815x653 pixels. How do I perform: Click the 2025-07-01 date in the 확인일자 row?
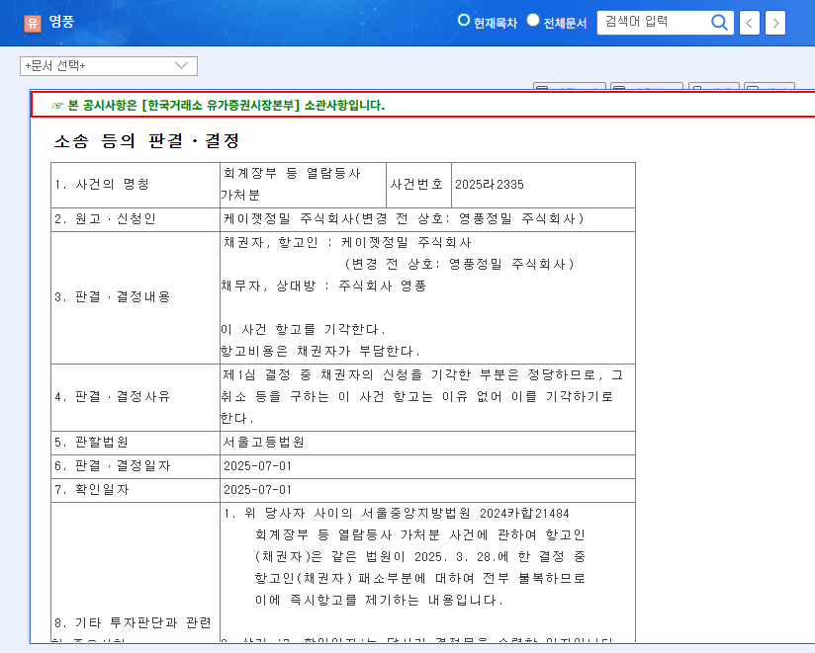click(258, 491)
